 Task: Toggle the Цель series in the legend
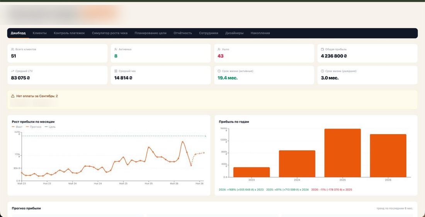[50, 127]
